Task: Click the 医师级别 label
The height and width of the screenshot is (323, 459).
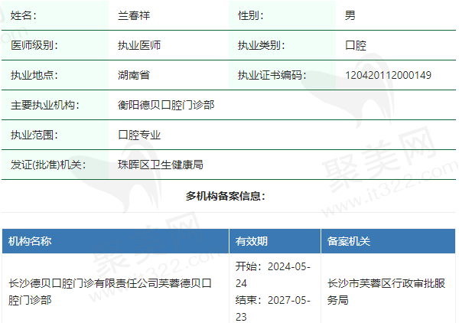Action: point(34,45)
